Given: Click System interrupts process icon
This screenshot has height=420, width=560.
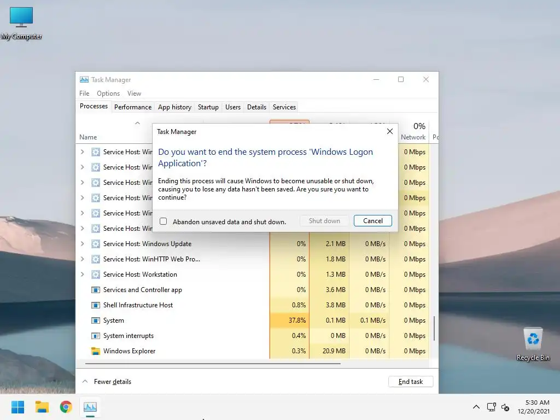Looking at the screenshot, I should pos(95,336).
